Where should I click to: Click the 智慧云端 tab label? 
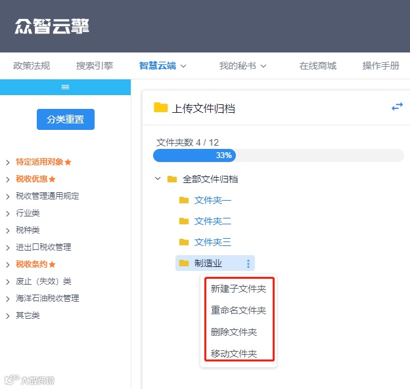pos(158,66)
